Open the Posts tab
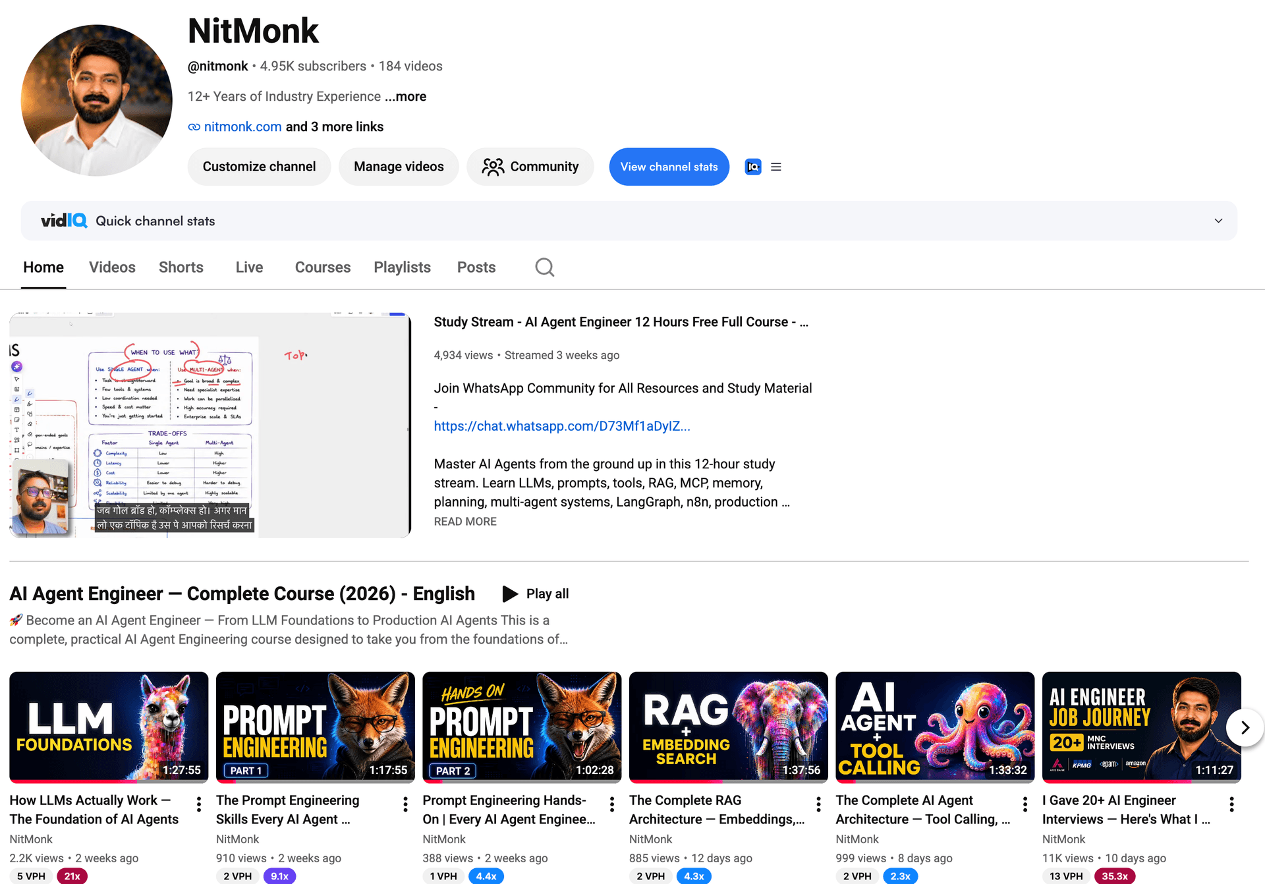Image resolution: width=1265 pixels, height=884 pixels. [x=476, y=267]
